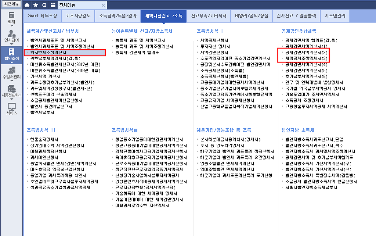Open 고용창출투자세액공제 세액계산서
376x236 pixels.
316,106
